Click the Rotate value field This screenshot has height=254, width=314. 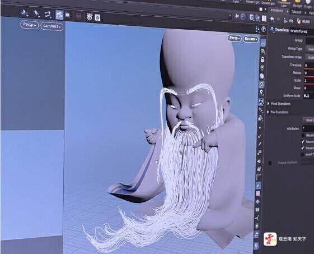pos(309,73)
